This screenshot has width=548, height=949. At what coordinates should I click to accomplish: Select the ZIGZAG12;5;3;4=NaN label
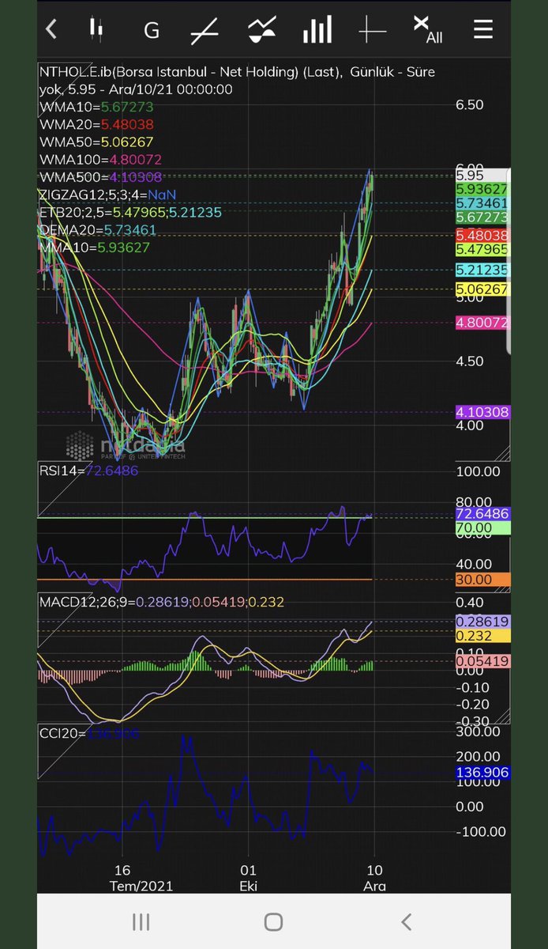pos(108,195)
